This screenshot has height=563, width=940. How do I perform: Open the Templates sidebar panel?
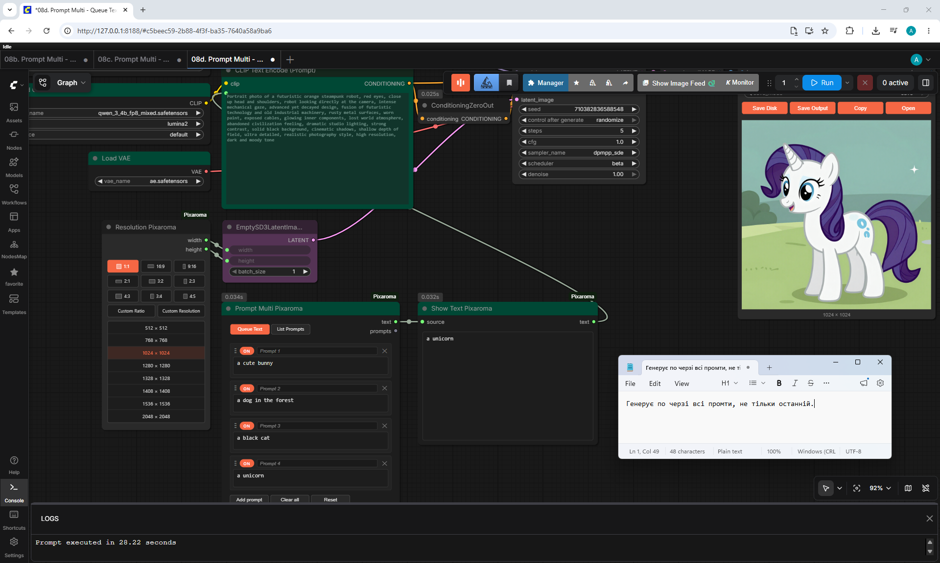click(x=14, y=304)
